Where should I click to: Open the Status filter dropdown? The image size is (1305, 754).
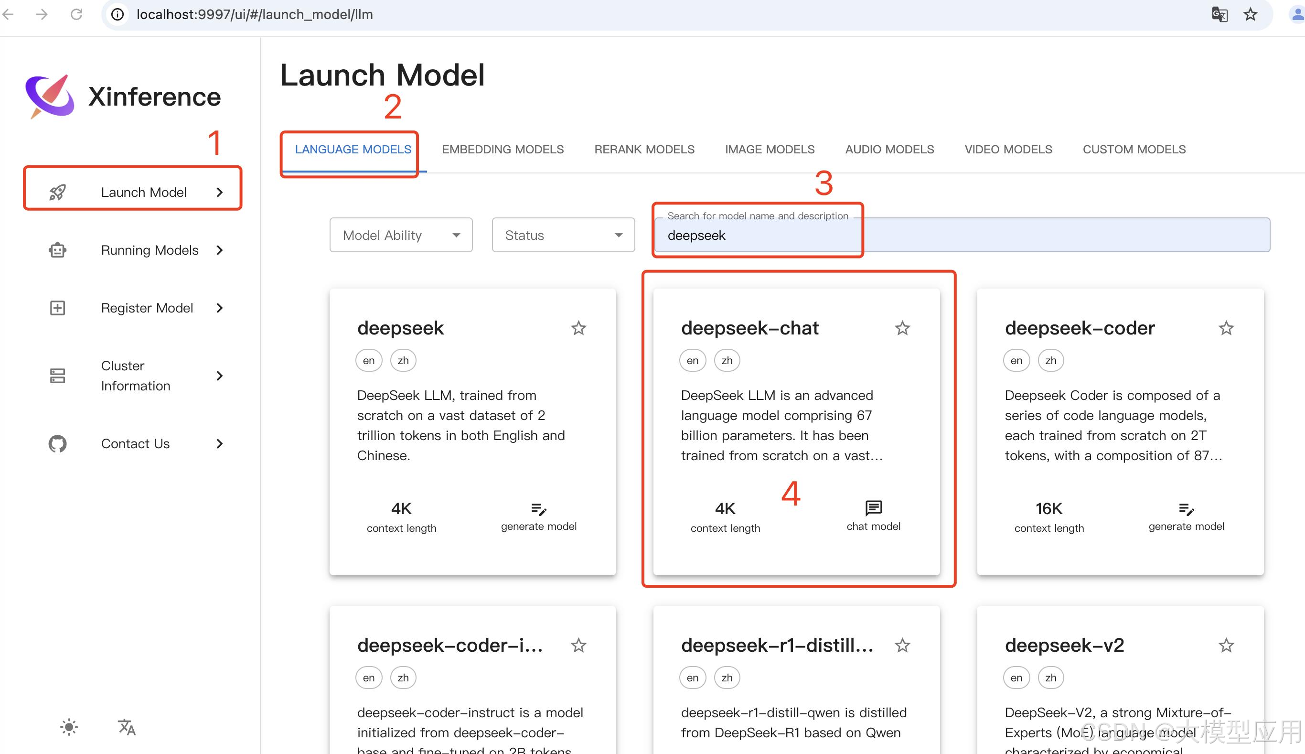tap(563, 235)
